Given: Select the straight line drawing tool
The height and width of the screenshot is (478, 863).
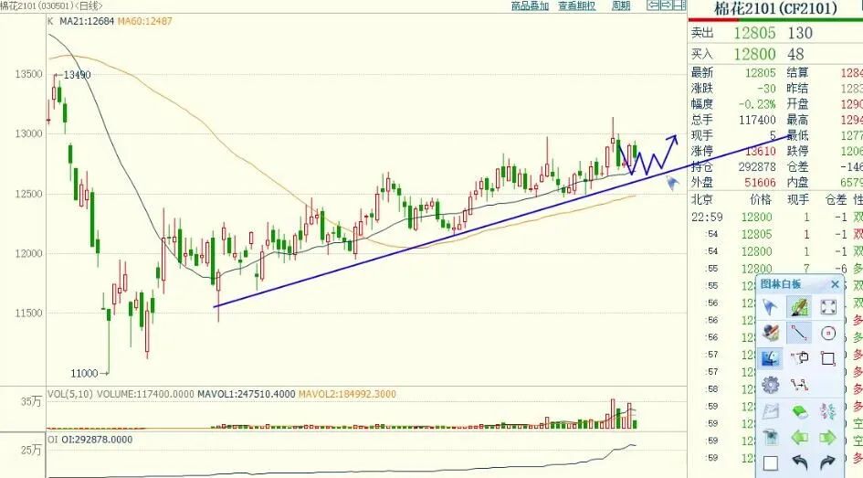Looking at the screenshot, I should tap(798, 333).
